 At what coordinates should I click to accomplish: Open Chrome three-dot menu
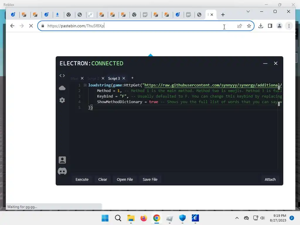click(x=289, y=26)
